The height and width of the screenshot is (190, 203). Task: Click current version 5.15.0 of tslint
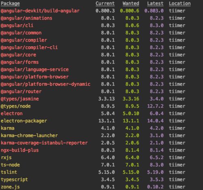coord(106,172)
